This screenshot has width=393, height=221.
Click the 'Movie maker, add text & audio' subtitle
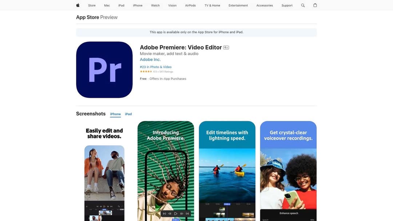(x=169, y=53)
